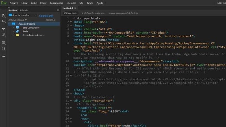Click the Light Theme title text on line 7

95,40
